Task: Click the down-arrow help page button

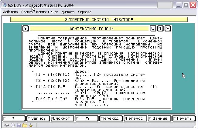Action: pos(153,28)
